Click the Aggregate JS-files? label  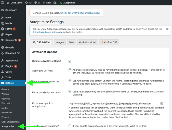tap(43, 71)
